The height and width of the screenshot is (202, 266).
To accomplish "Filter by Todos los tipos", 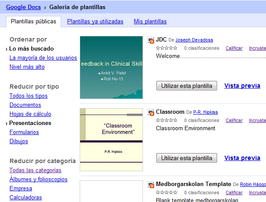I will (29, 96).
